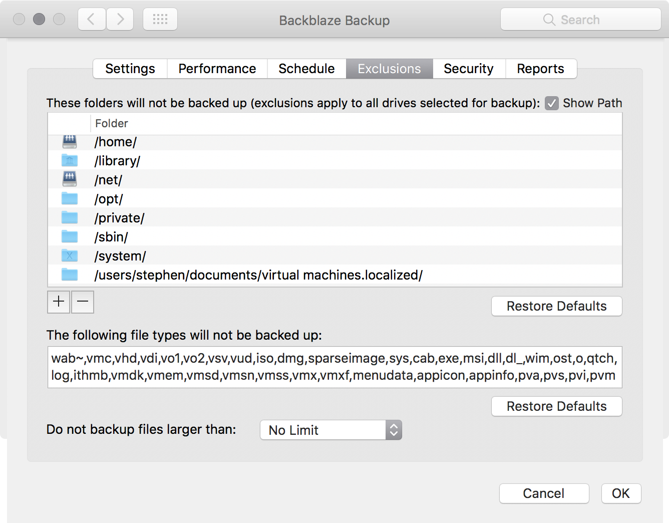Click the Cancel button
Image resolution: width=669 pixels, height=523 pixels.
(x=544, y=493)
